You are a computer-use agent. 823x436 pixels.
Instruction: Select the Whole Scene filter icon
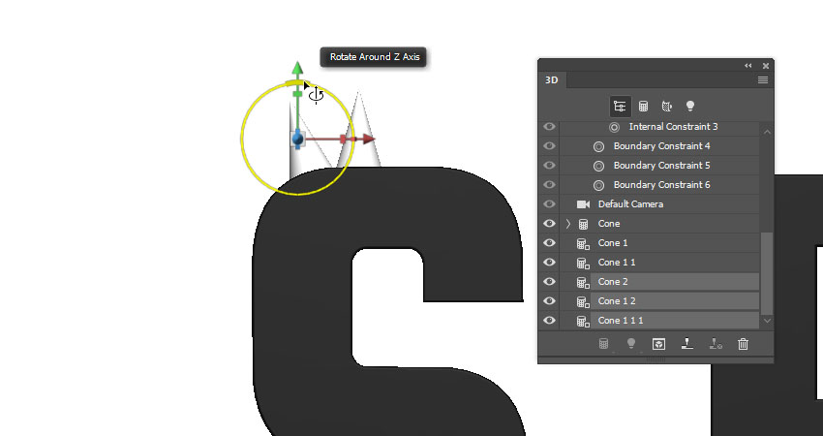point(620,107)
